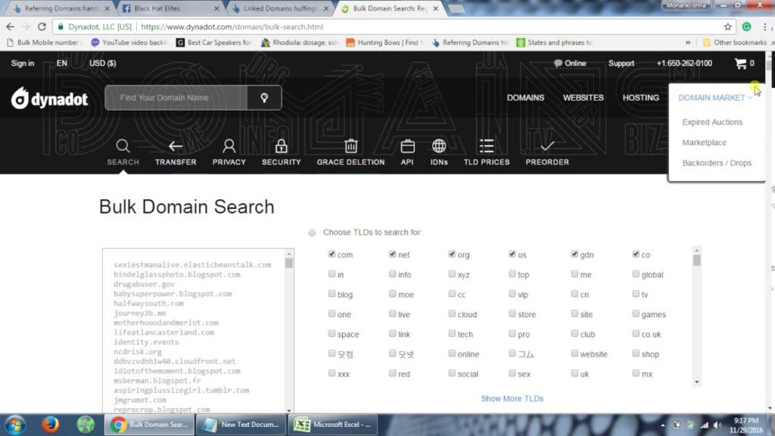Open the shopping cart icon

pyautogui.click(x=740, y=64)
